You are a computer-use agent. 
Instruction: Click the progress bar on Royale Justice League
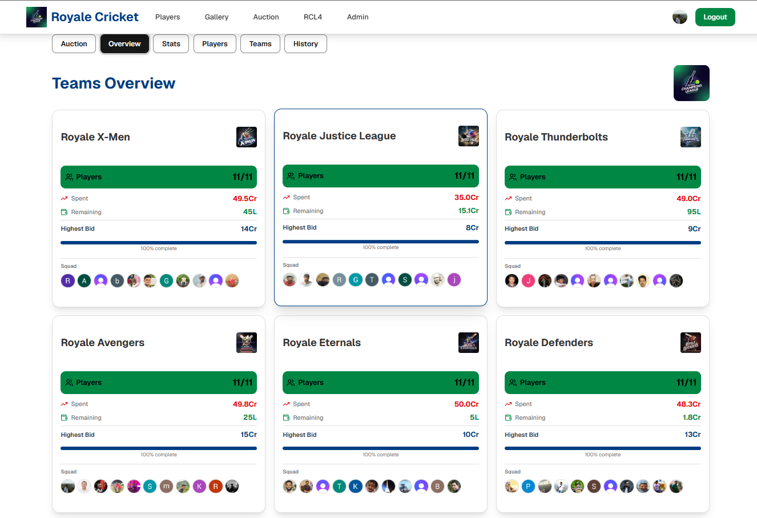[381, 242]
